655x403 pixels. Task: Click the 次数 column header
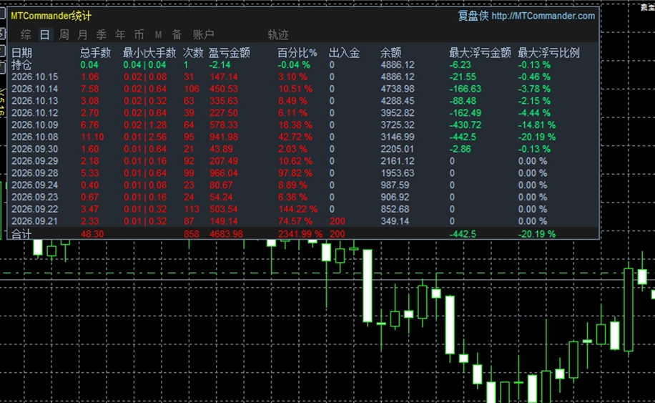point(193,53)
